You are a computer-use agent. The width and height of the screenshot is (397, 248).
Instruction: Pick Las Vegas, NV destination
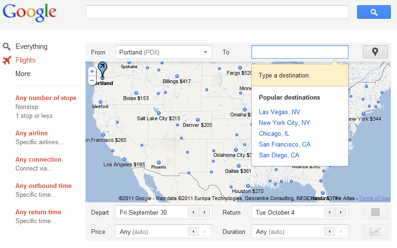point(280,112)
